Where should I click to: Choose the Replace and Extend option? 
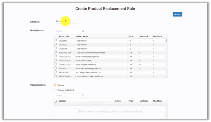click(55, 90)
